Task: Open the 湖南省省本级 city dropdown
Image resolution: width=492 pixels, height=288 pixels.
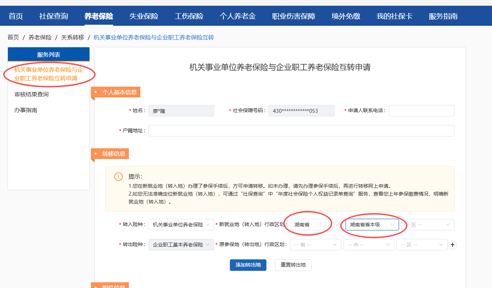Action: 372,225
